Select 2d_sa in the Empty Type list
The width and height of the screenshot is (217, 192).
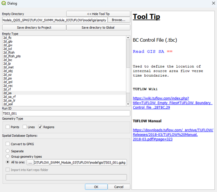[8, 93]
